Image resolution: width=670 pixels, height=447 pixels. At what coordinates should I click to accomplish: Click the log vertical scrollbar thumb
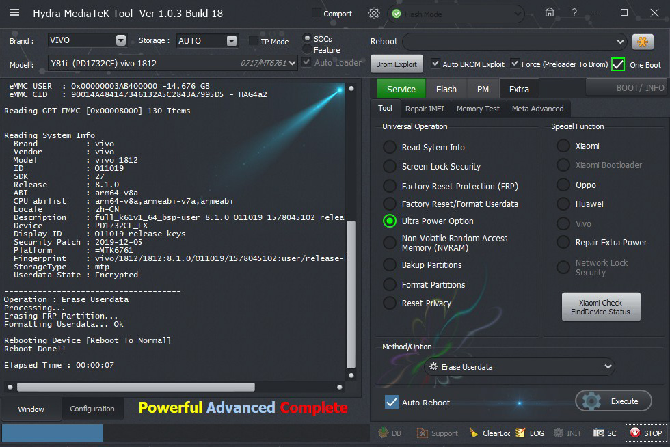pyautogui.click(x=351, y=294)
